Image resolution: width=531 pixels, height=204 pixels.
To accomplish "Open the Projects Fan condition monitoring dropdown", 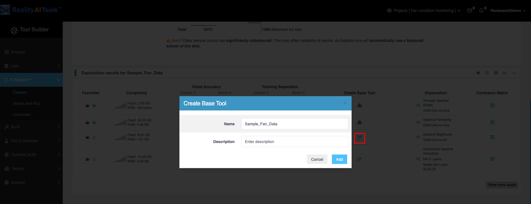I will point(424,11).
